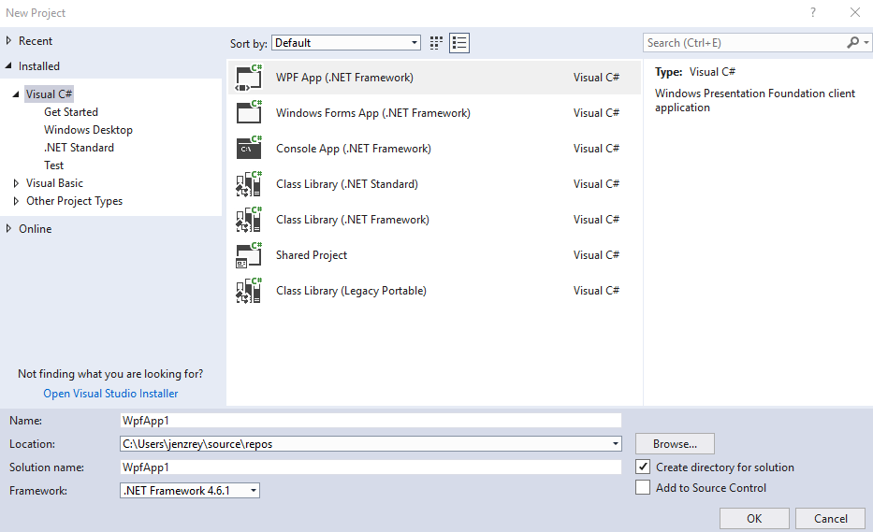Expand the Other Project Types node
This screenshot has height=532, width=873.
(16, 201)
